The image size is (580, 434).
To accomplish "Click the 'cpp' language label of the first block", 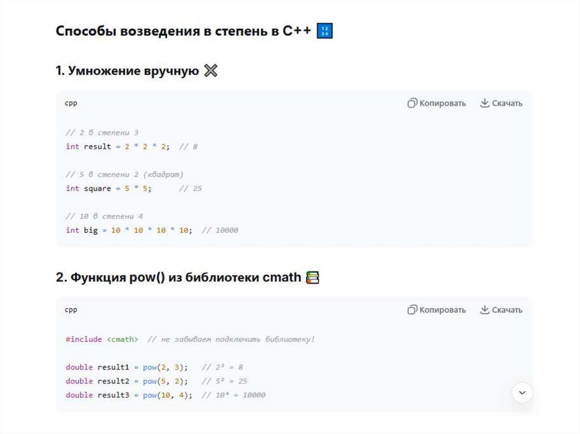I will (71, 103).
